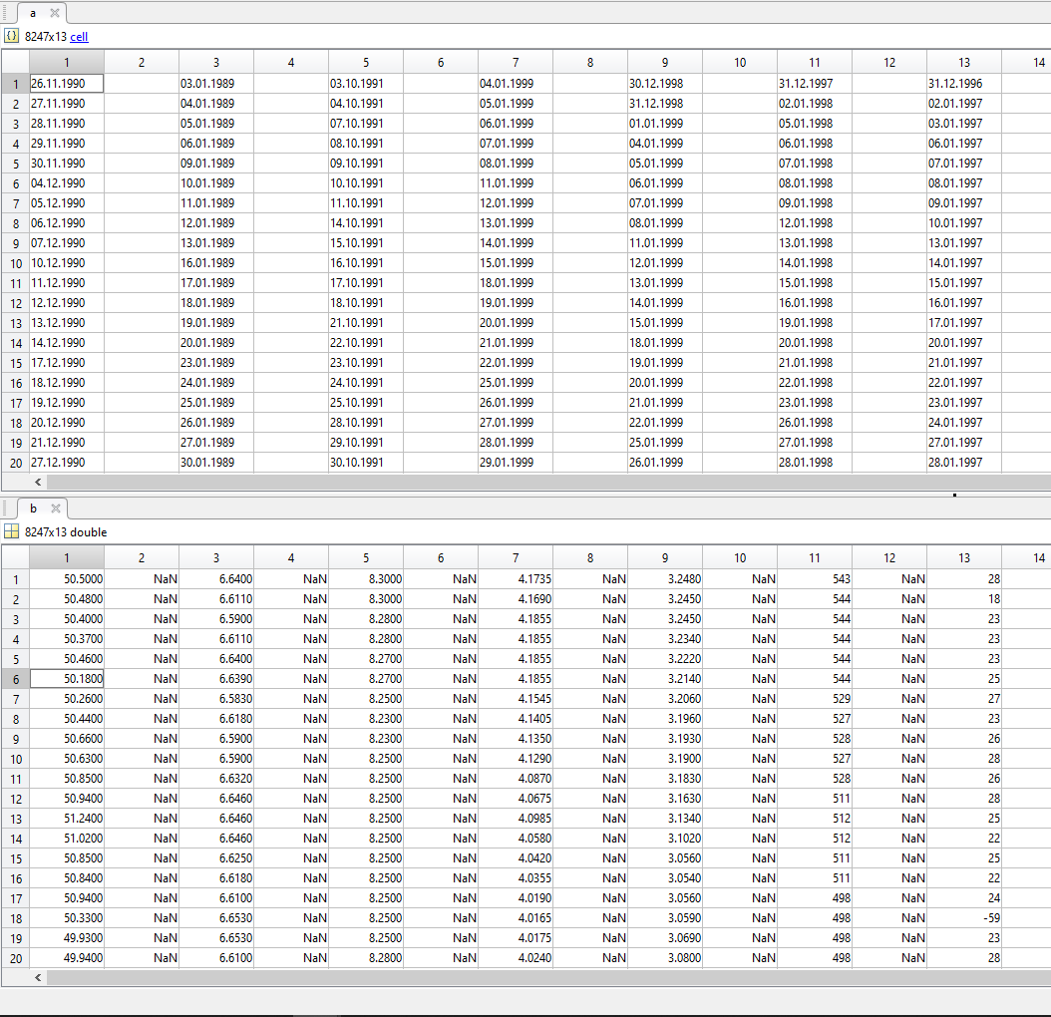Select cell containing 03.10.1991
Image resolution: width=1051 pixels, height=1017 pixels.
click(x=366, y=83)
